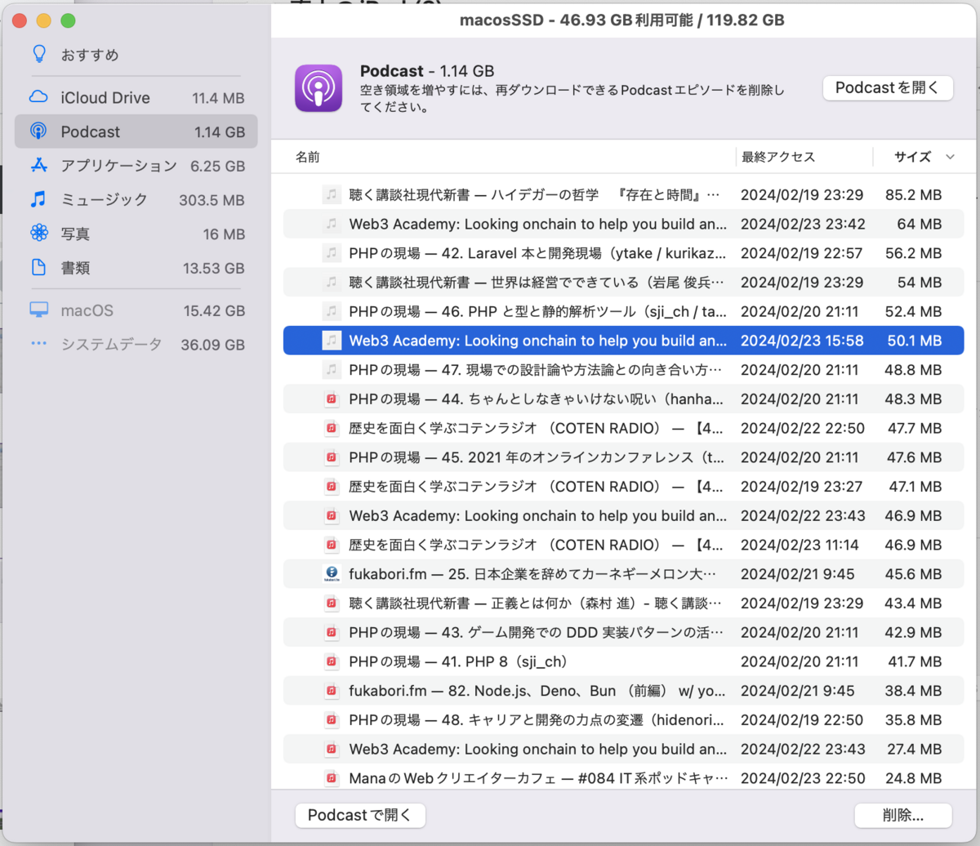Click icon of PHPの現場 45 オンラインカンファレンス row

[x=331, y=457]
